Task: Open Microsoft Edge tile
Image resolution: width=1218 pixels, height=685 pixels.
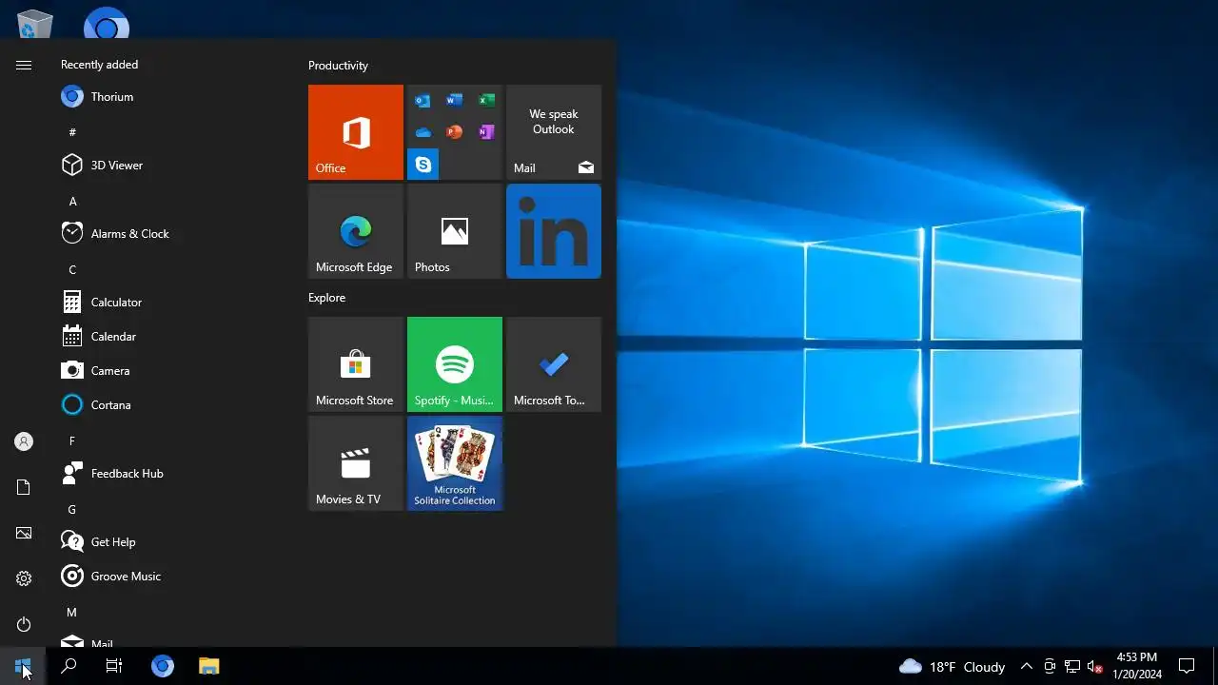Action: [356, 231]
